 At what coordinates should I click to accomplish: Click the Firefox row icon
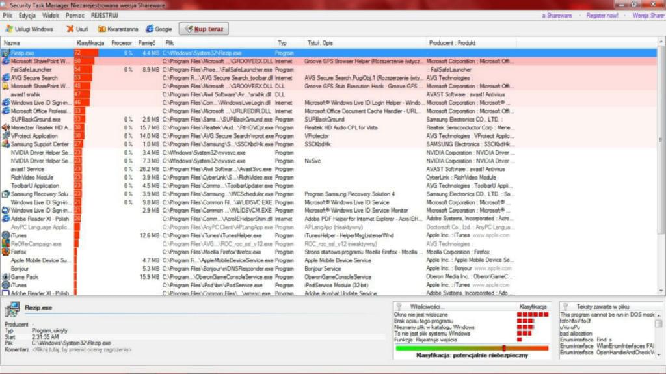5,252
